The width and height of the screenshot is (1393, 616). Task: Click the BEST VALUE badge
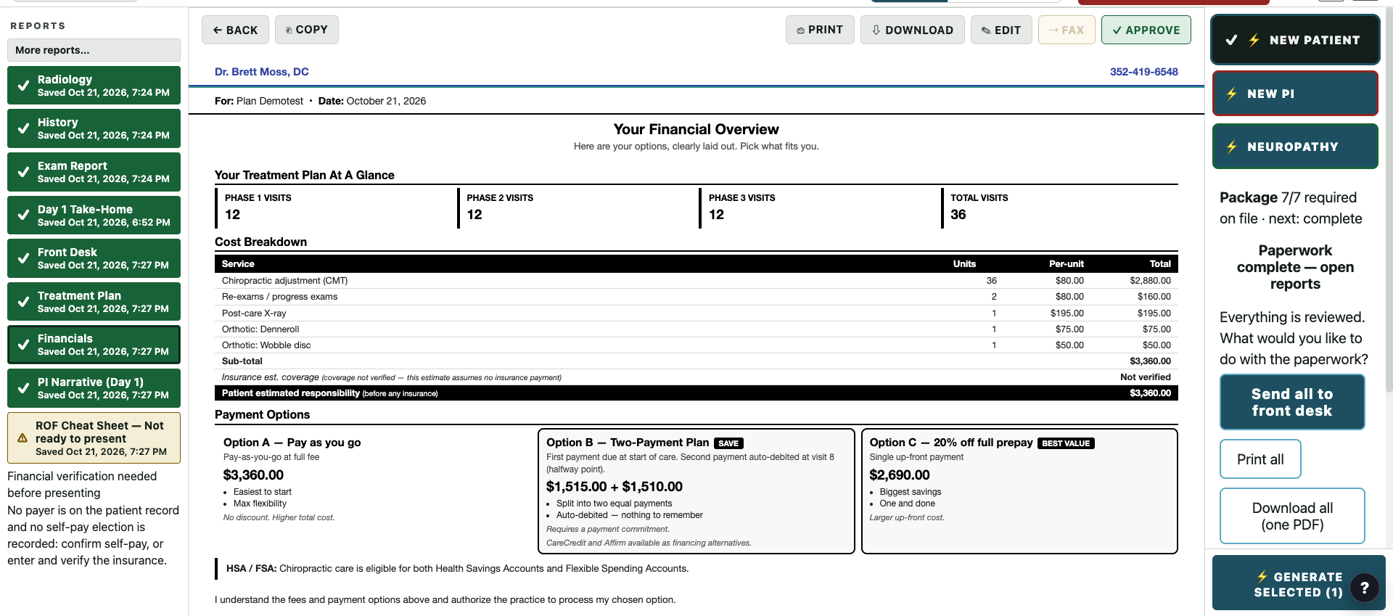click(1066, 443)
